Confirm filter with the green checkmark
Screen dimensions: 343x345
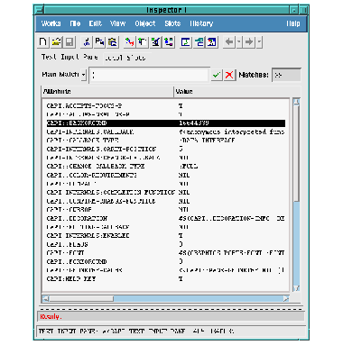click(x=217, y=75)
